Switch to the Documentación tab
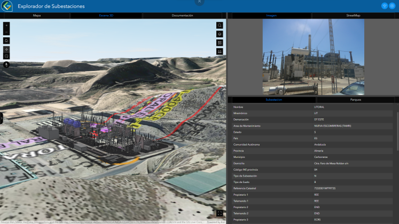The height and width of the screenshot is (224, 399). (x=182, y=16)
